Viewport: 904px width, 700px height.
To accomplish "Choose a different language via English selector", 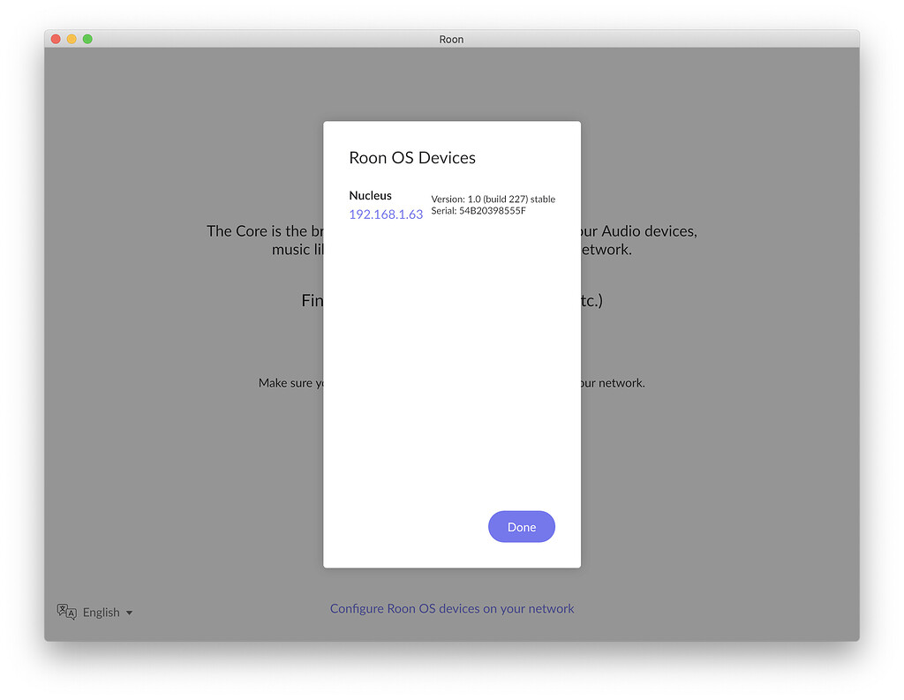I will (x=102, y=612).
